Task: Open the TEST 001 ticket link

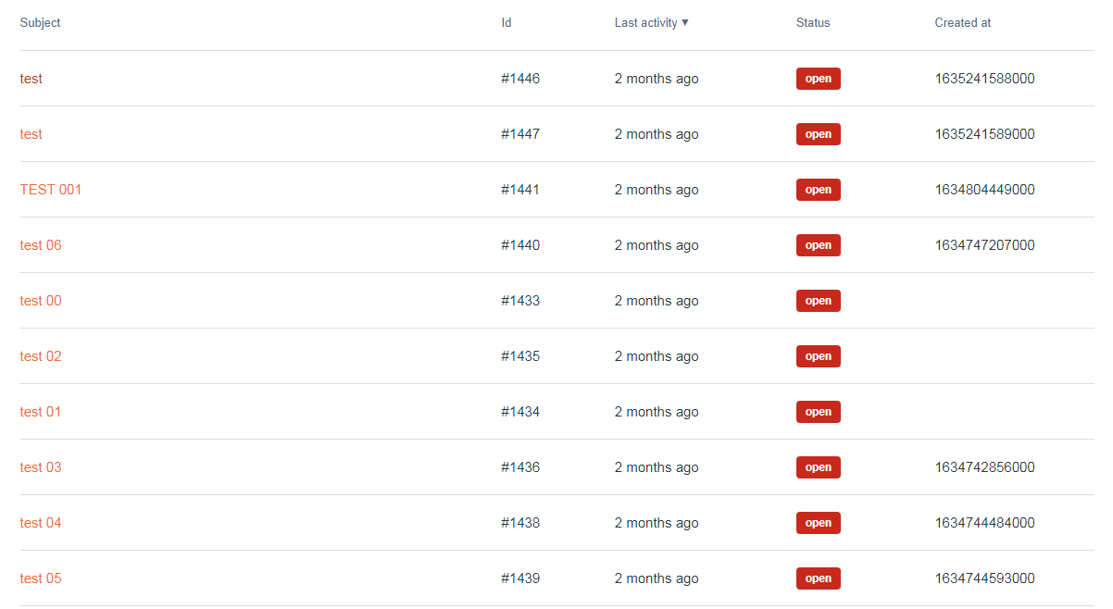Action: point(51,190)
